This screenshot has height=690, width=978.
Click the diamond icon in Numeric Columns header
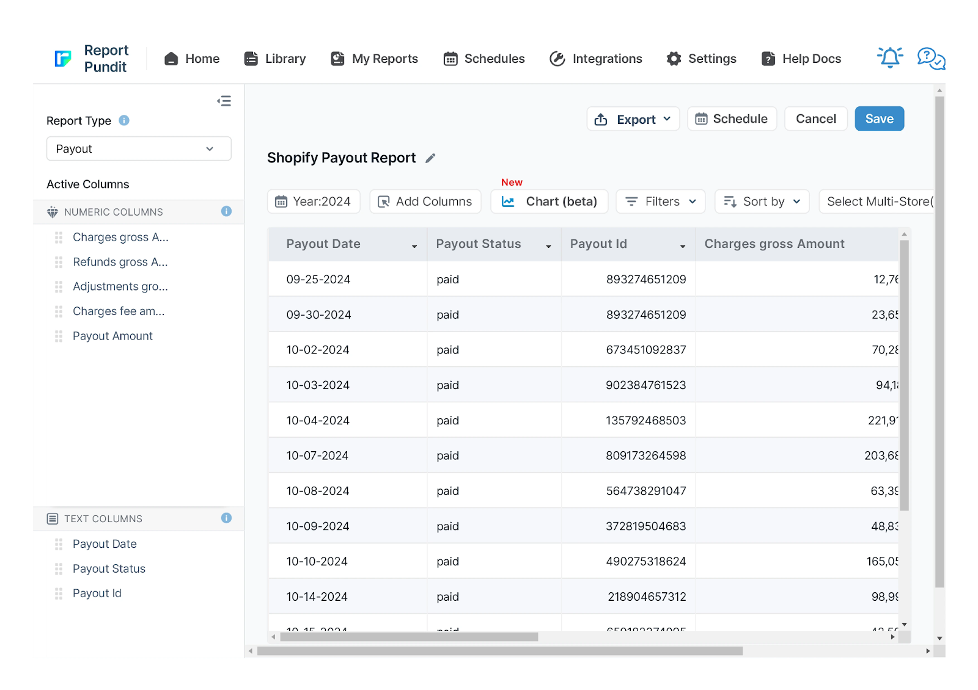click(53, 212)
